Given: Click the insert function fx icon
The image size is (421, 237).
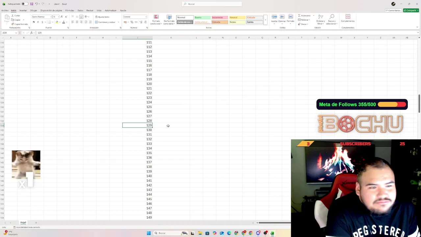Looking at the screenshot, I should (31, 33).
